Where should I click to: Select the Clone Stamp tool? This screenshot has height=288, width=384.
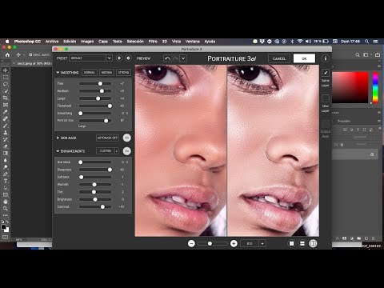click(x=5, y=133)
